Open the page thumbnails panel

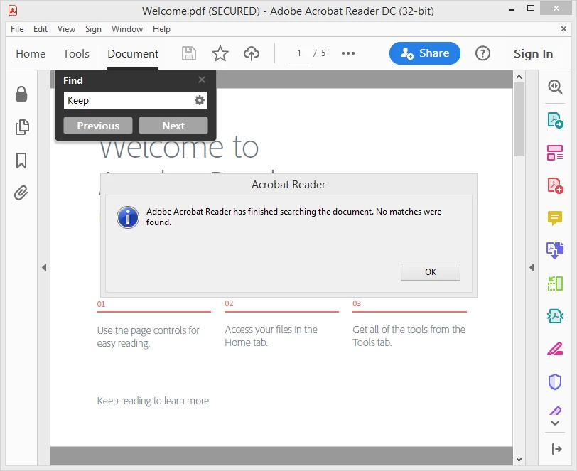click(22, 127)
